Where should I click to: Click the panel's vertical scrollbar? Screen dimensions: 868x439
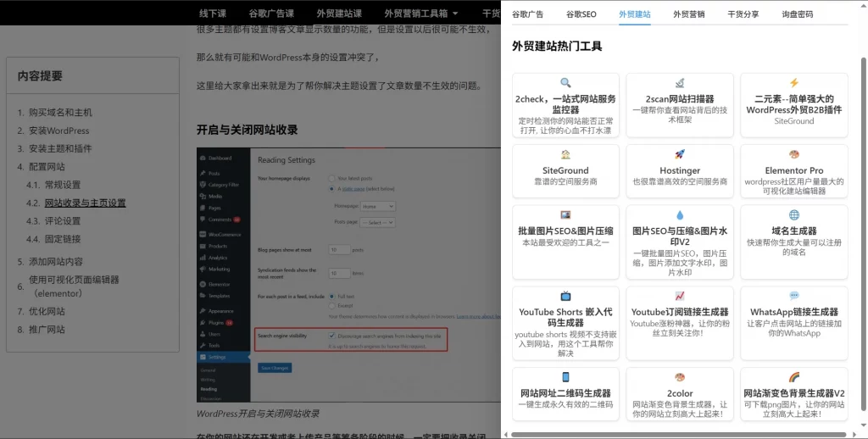click(863, 234)
